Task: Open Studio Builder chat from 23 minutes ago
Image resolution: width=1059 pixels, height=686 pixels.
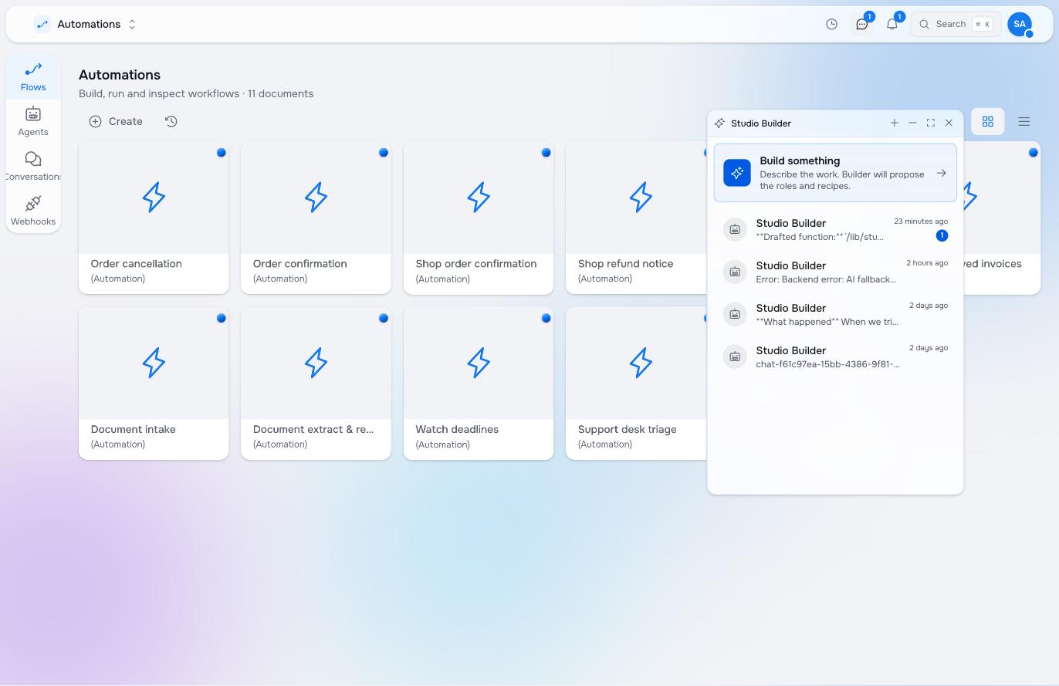Action: click(835, 229)
